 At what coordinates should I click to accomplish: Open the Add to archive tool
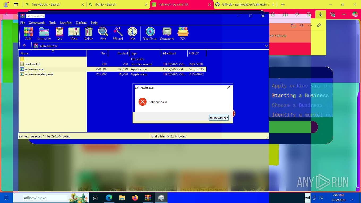pos(28,33)
